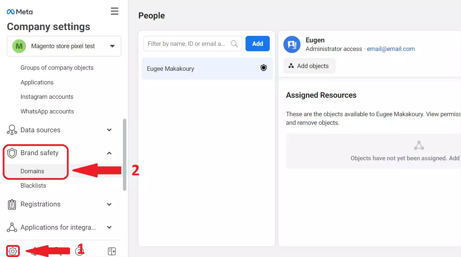The image size is (461, 257).
Task: Click the search magnifier in filter box
Action: [x=234, y=44]
